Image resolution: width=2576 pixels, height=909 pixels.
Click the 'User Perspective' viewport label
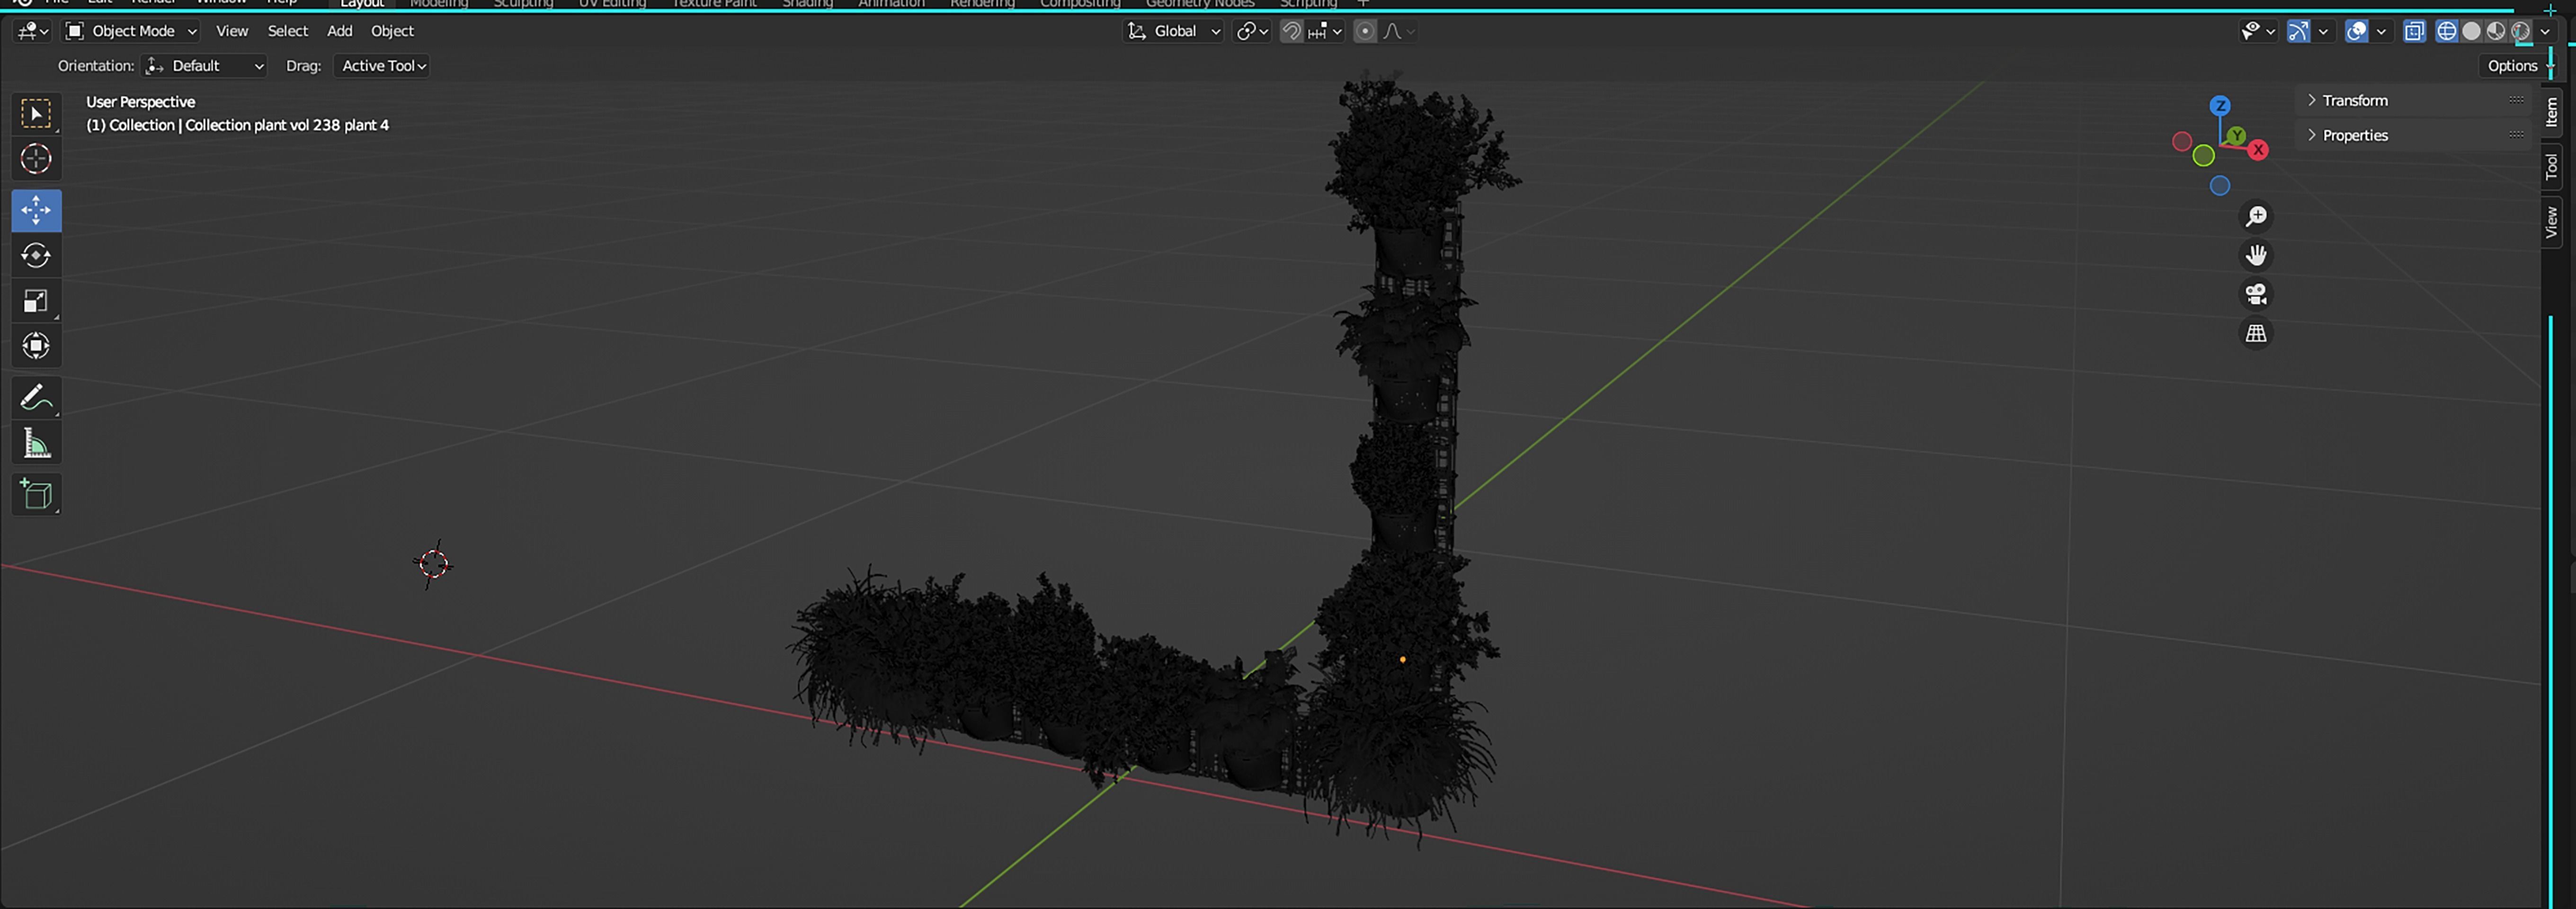[x=141, y=102]
